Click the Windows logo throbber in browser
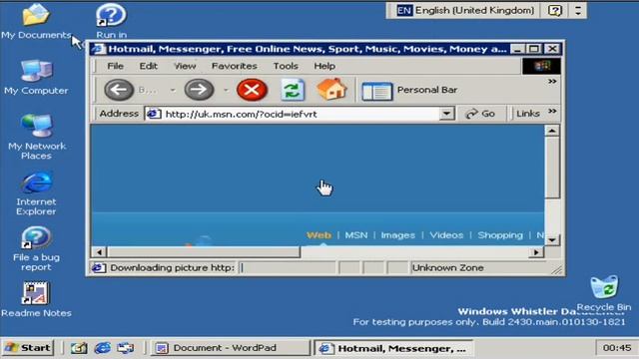This screenshot has height=359, width=639. click(541, 66)
